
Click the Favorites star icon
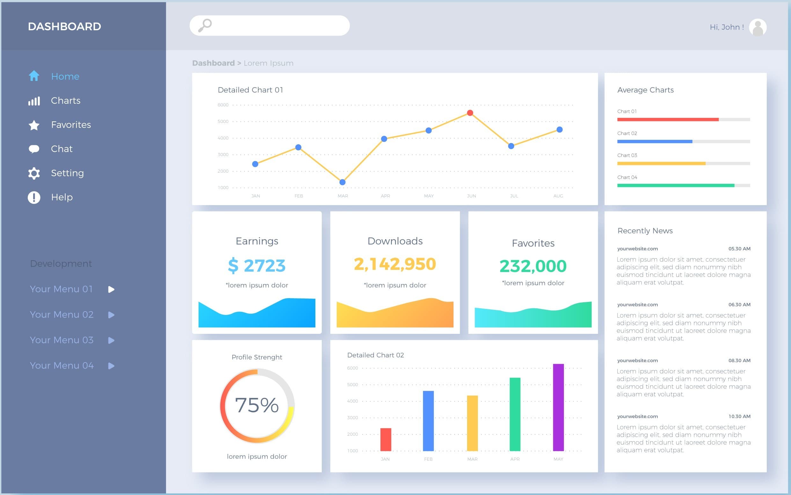point(34,125)
